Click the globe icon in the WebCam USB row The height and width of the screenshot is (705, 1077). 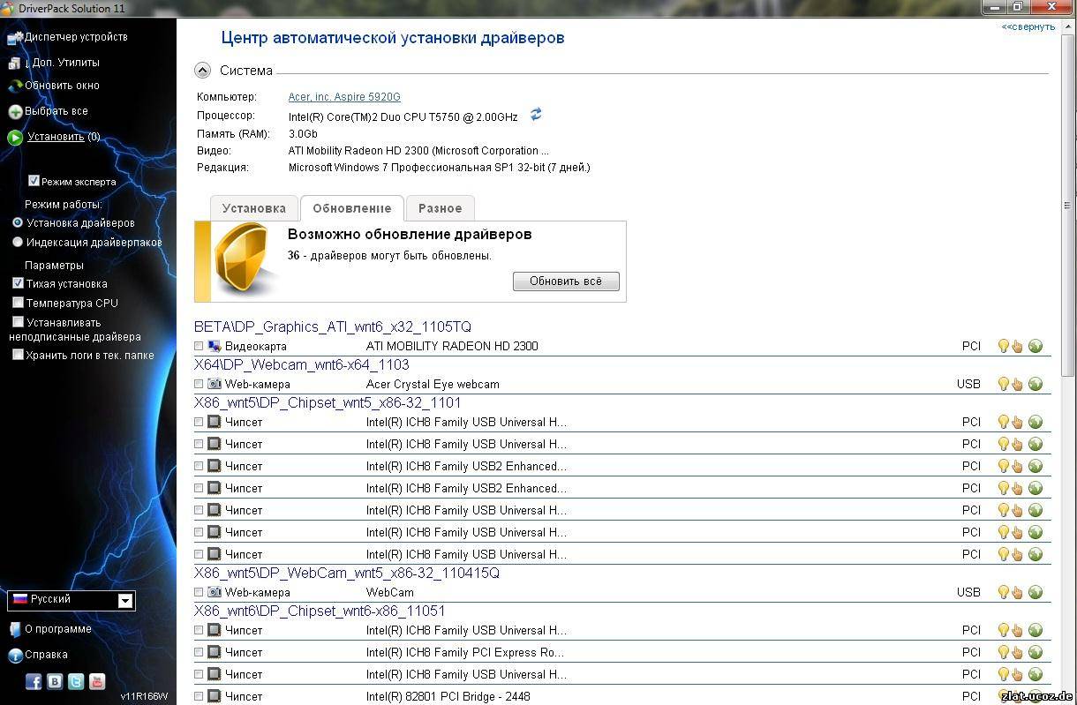[x=1036, y=592]
